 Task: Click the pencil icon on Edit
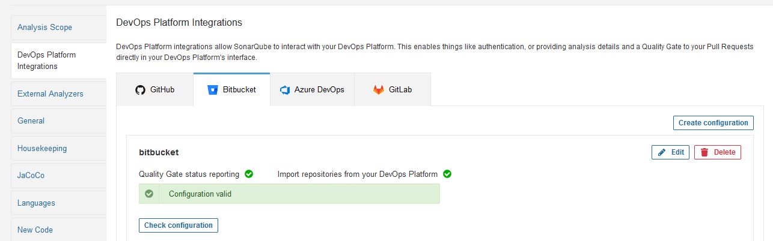click(x=662, y=152)
